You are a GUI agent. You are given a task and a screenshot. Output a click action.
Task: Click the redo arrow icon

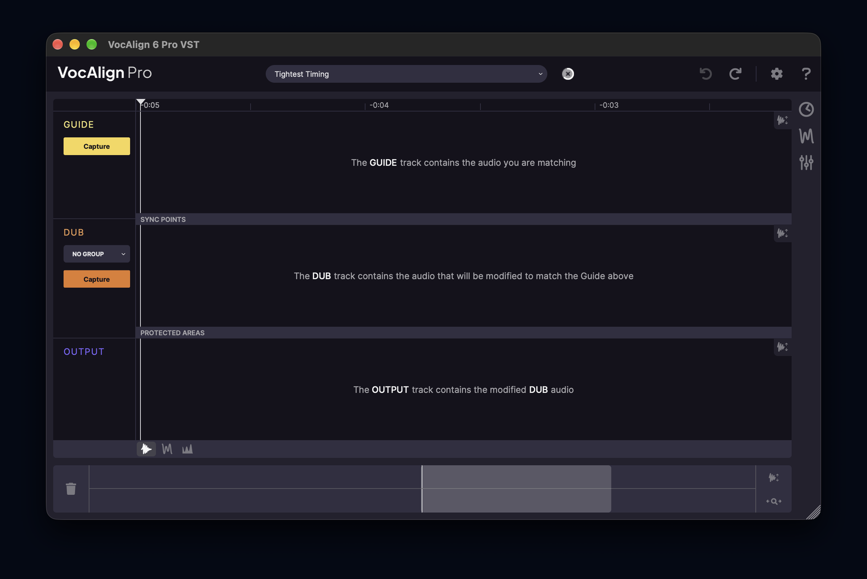tap(735, 74)
